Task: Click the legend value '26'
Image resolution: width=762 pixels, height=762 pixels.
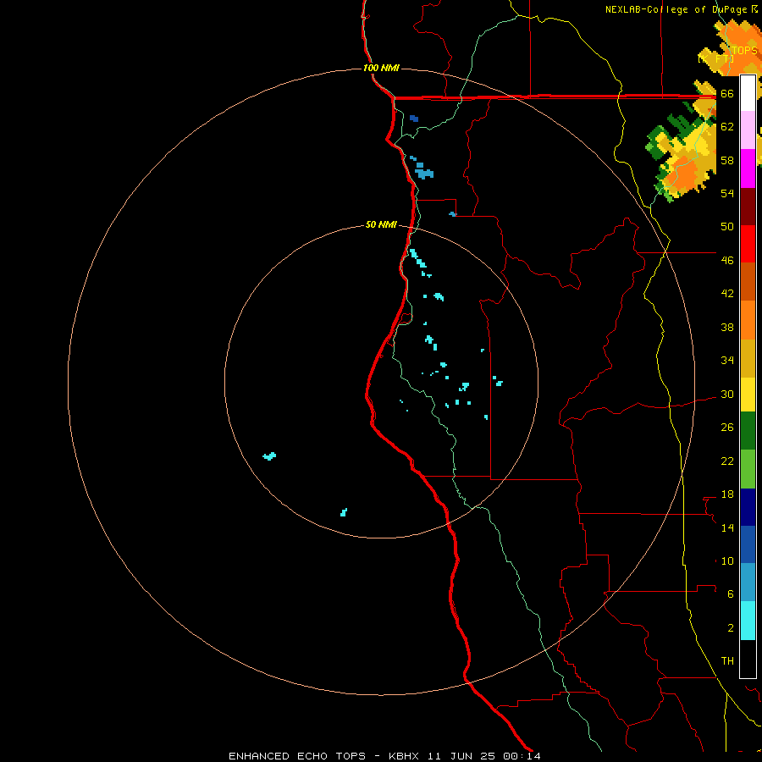Action: [x=727, y=428]
